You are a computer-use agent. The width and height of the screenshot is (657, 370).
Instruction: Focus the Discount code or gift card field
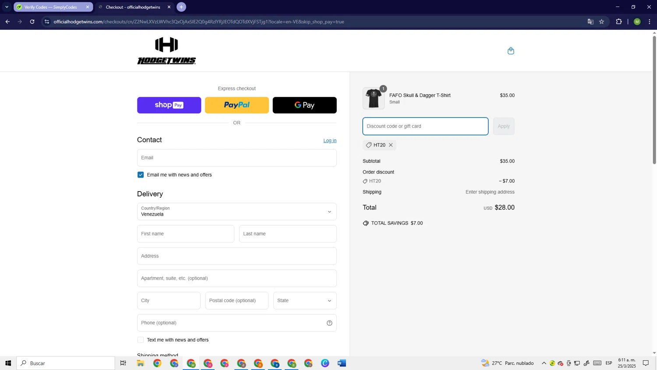point(425,126)
